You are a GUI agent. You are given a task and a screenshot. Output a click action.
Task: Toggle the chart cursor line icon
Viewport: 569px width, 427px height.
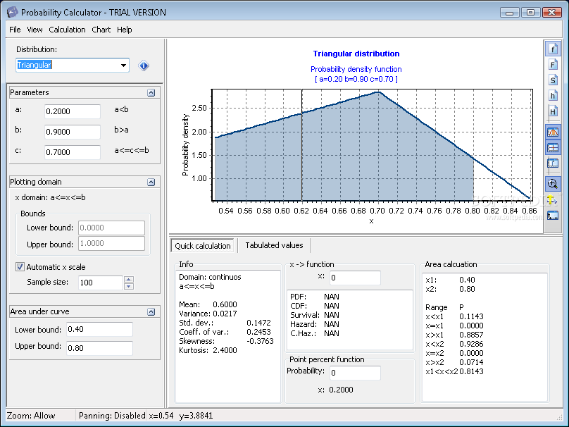pos(553,163)
